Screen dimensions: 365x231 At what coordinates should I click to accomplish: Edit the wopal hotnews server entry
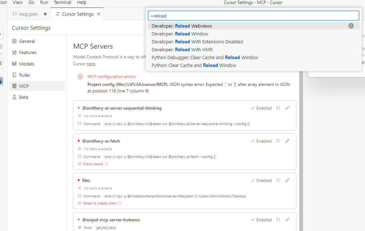[287, 220]
